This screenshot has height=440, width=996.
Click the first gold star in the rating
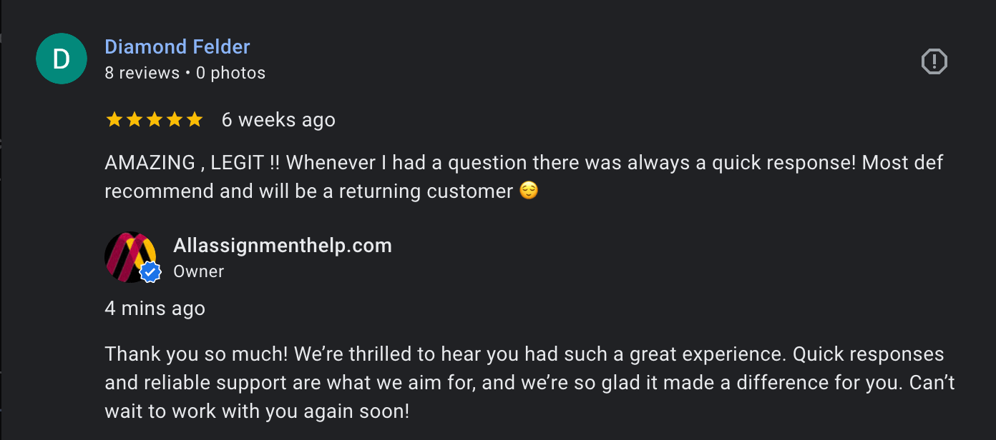click(x=115, y=119)
